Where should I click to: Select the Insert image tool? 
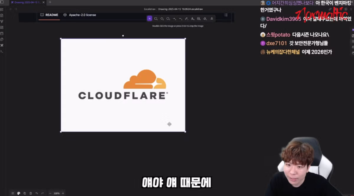[199, 19]
